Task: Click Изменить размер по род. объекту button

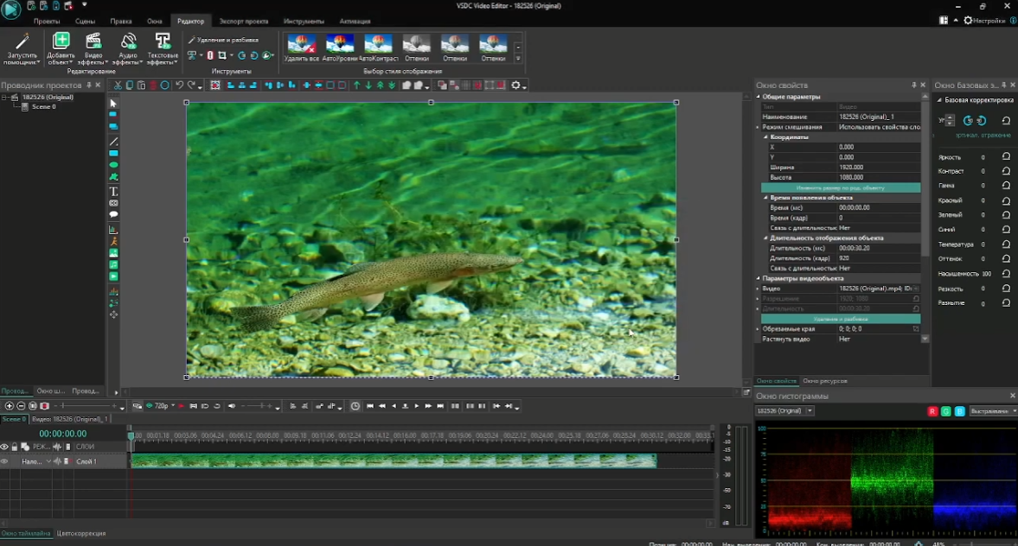Action: (x=840, y=188)
